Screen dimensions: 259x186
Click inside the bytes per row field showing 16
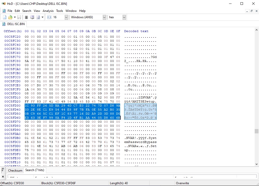click(x=58, y=17)
